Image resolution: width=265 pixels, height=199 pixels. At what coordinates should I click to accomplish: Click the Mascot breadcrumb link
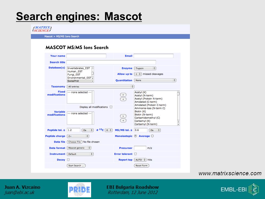48,36
